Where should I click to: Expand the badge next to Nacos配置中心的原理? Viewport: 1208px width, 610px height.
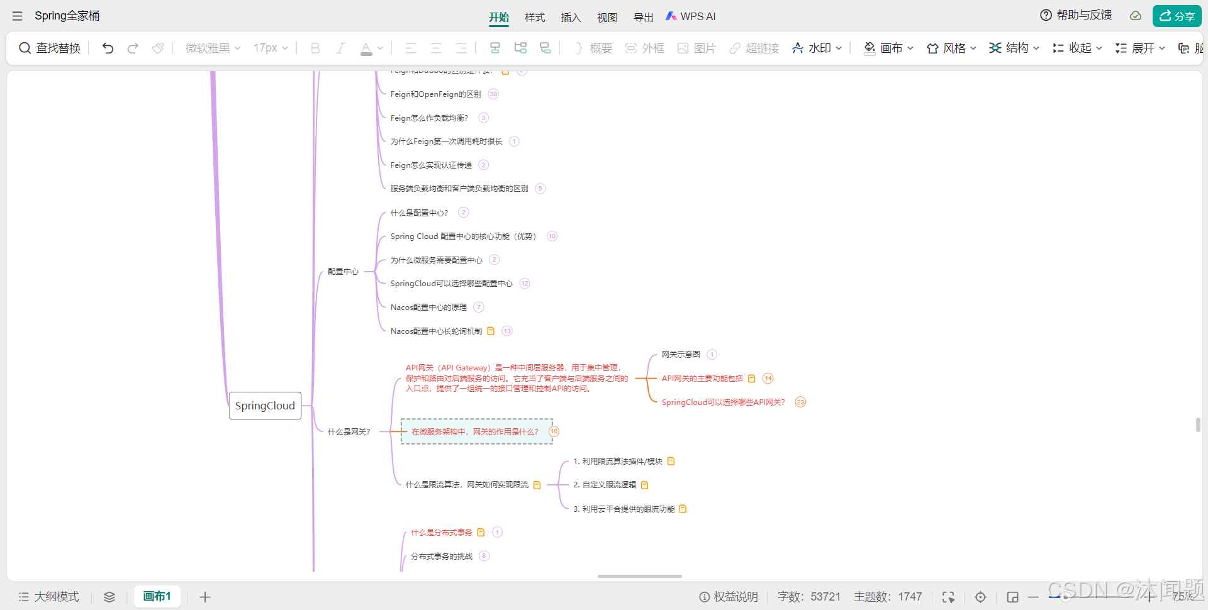point(479,308)
